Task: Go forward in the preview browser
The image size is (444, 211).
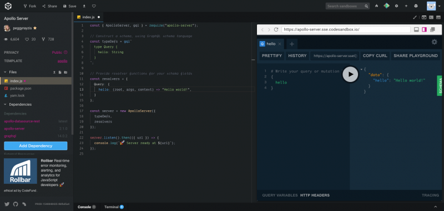Action: pos(269,30)
